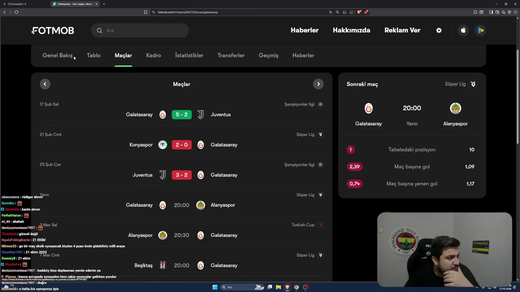
Task: Click the browser address bar URL
Action: tap(188, 12)
